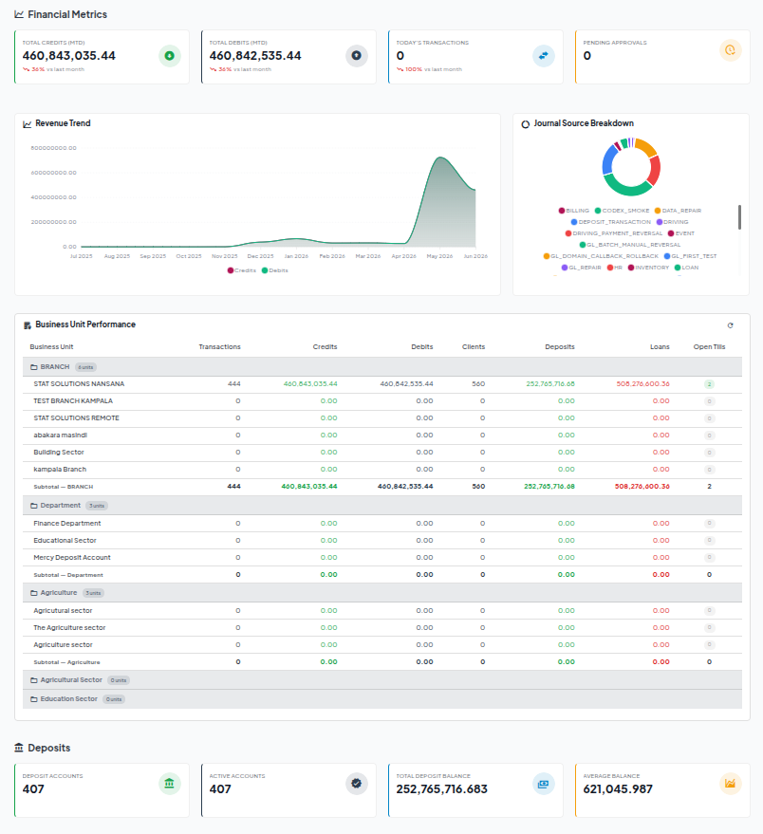Toggle DRIVING_PAYMENT_REVERSAL legend entry
Image resolution: width=763 pixels, height=834 pixels.
click(x=614, y=233)
